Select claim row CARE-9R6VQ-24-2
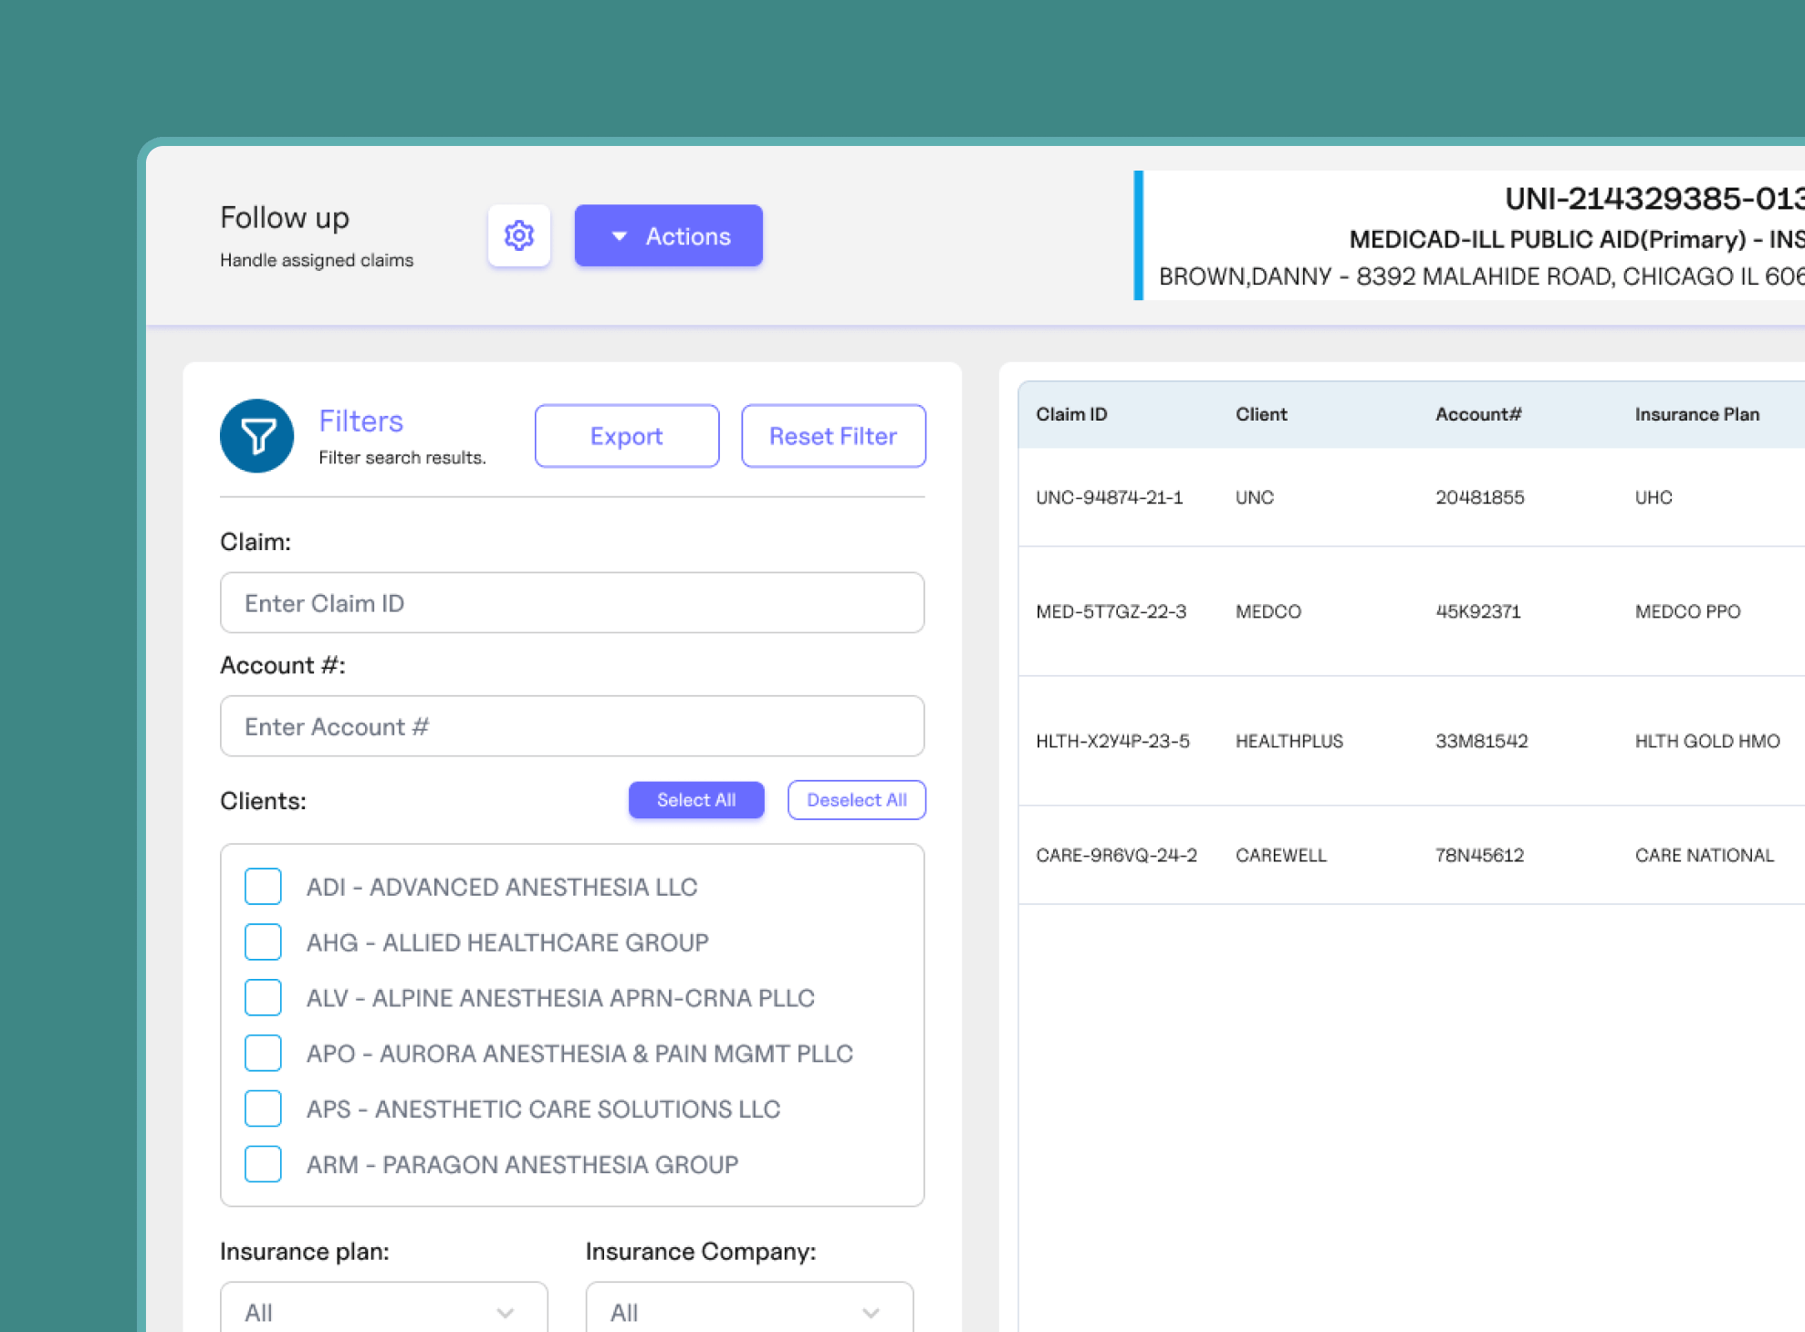Screen dimensions: 1805x1332 1116,855
